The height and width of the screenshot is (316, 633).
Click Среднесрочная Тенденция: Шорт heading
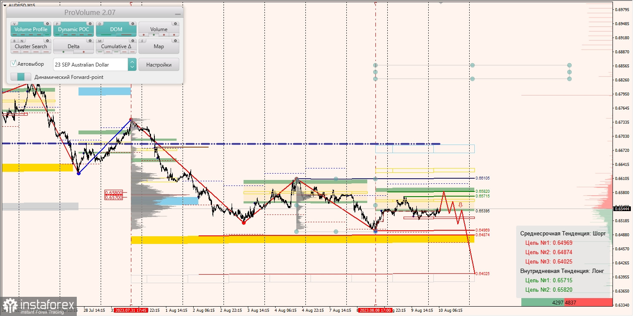563,233
